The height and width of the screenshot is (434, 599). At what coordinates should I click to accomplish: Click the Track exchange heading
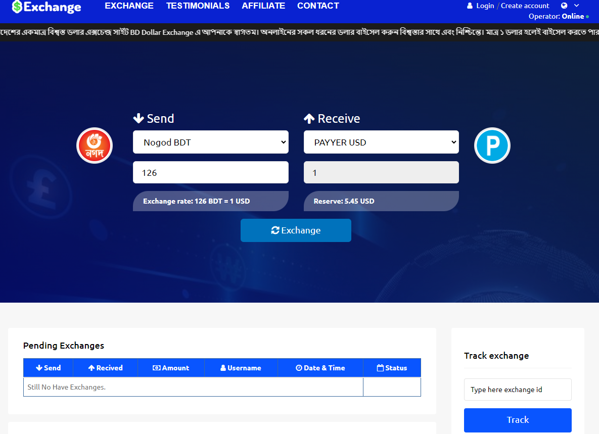click(496, 356)
